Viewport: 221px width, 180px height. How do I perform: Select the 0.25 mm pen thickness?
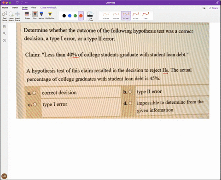click(x=106, y=16)
